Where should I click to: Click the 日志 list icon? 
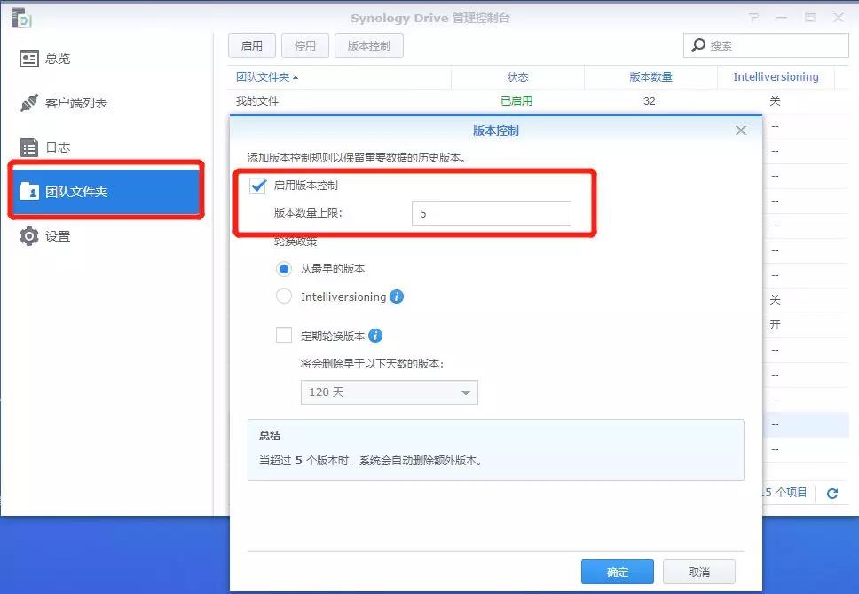coord(29,147)
